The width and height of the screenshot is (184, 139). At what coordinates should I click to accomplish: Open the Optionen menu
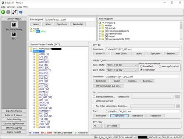tap(11, 7)
